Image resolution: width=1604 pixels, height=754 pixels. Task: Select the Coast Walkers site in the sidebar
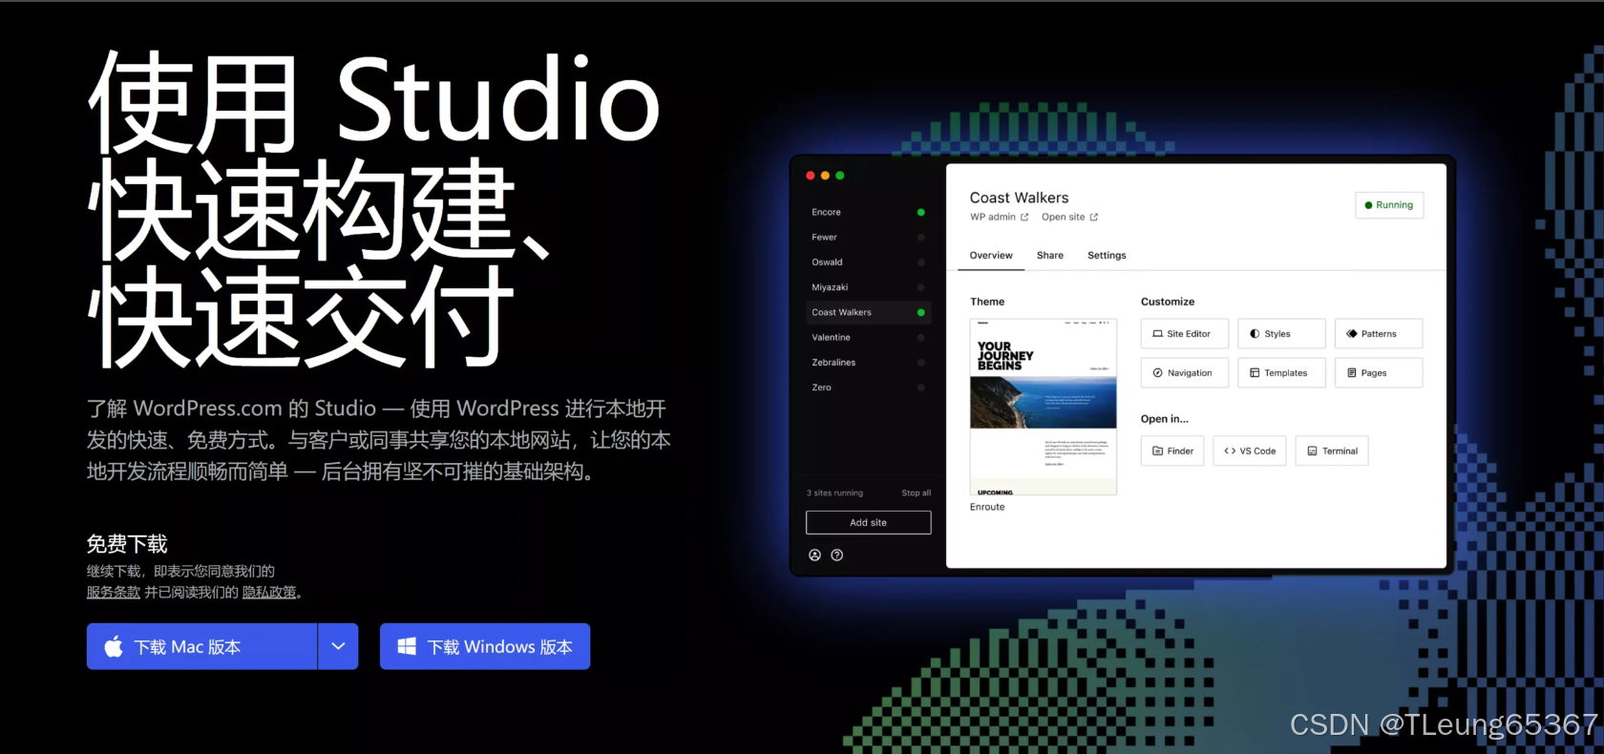868,312
